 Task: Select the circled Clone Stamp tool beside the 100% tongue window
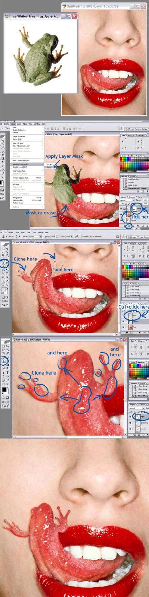3,263
